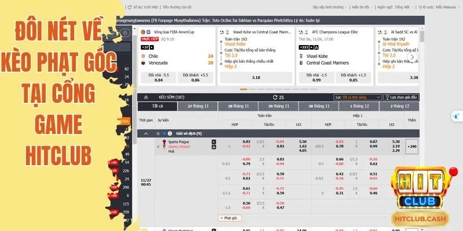The image size is (463, 231).
Task: Click the Venezuela flag icon
Action: coord(143,63)
